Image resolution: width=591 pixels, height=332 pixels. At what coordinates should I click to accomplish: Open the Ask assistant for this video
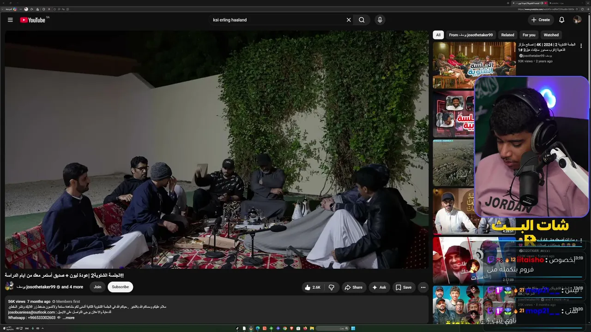click(x=379, y=287)
